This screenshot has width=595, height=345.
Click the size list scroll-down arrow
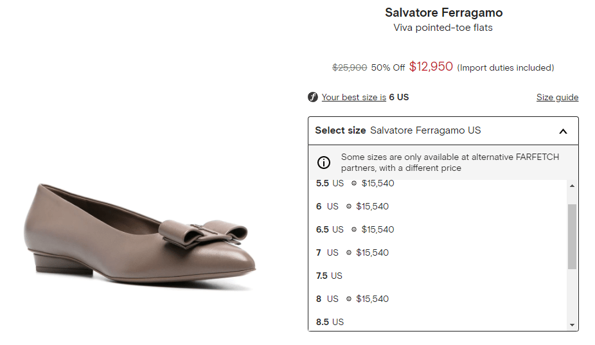click(x=572, y=325)
